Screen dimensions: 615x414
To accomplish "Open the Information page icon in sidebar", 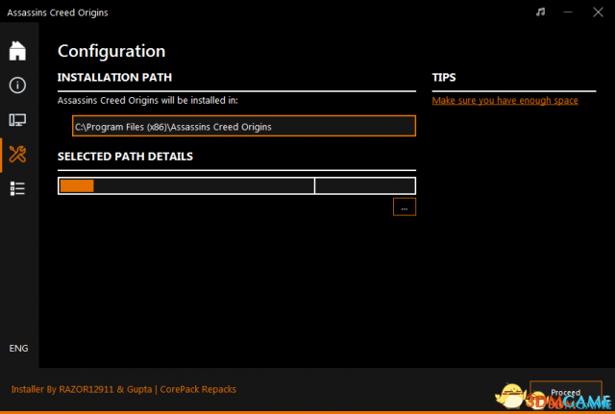I will [17, 85].
